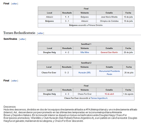
Task: Select the Olímpico de Córdoba cell
Action: tap(109, 21)
